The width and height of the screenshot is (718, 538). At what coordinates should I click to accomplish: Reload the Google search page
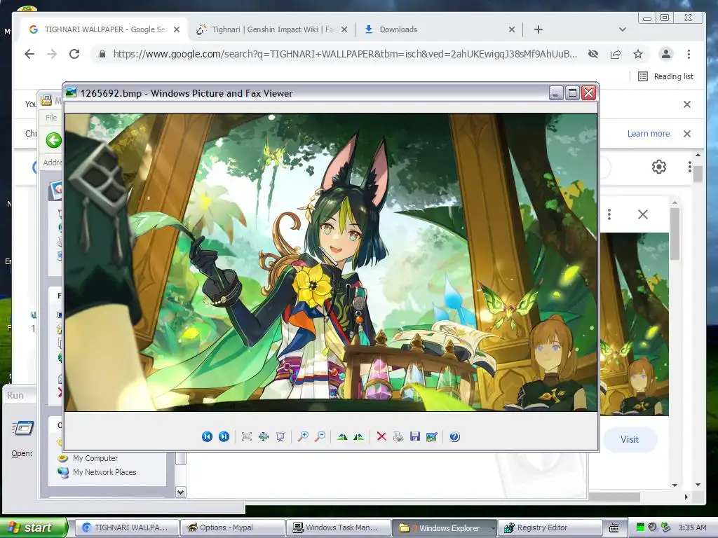pyautogui.click(x=74, y=54)
